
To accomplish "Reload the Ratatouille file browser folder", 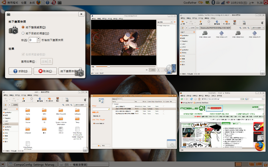I will 217,22.
